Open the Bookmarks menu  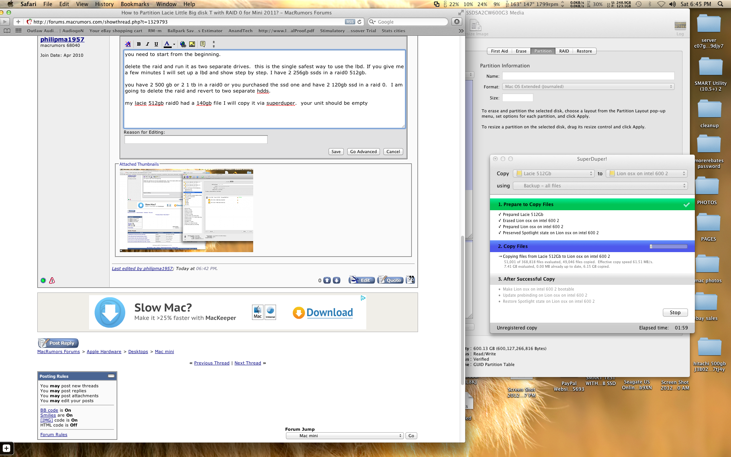(x=135, y=4)
